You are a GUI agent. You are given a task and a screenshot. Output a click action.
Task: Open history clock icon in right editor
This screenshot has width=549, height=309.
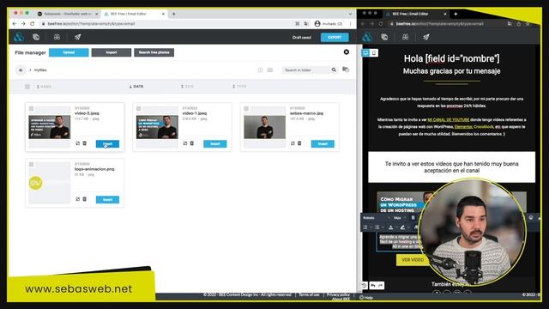click(364, 286)
